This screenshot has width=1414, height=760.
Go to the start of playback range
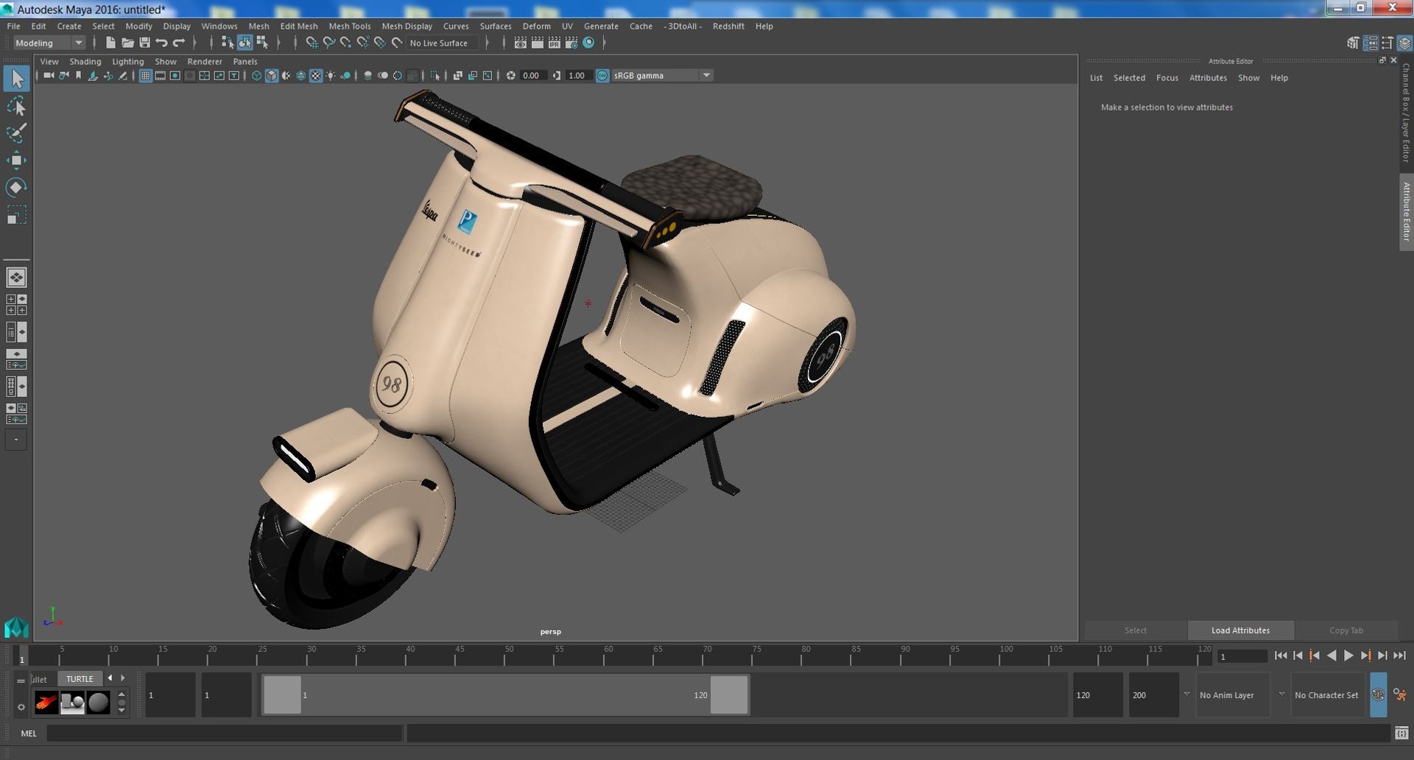click(1281, 655)
